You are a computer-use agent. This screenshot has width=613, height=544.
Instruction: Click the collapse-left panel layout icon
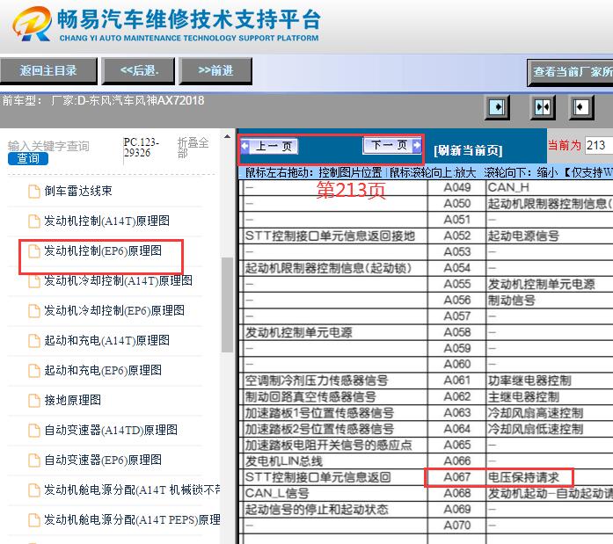point(581,107)
